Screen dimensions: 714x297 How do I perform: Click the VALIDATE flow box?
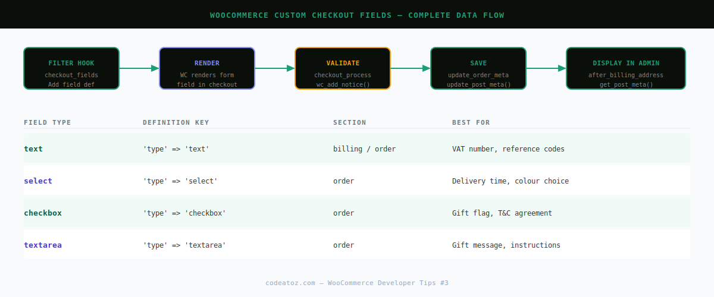click(x=343, y=68)
